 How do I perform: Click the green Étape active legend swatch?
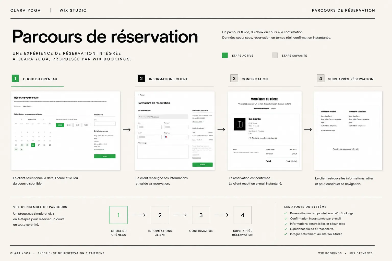[x=225, y=55]
